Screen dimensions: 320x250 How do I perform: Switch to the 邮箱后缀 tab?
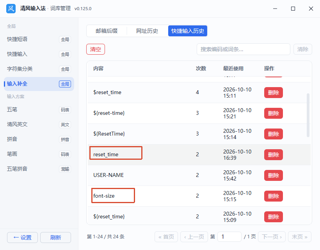point(107,31)
